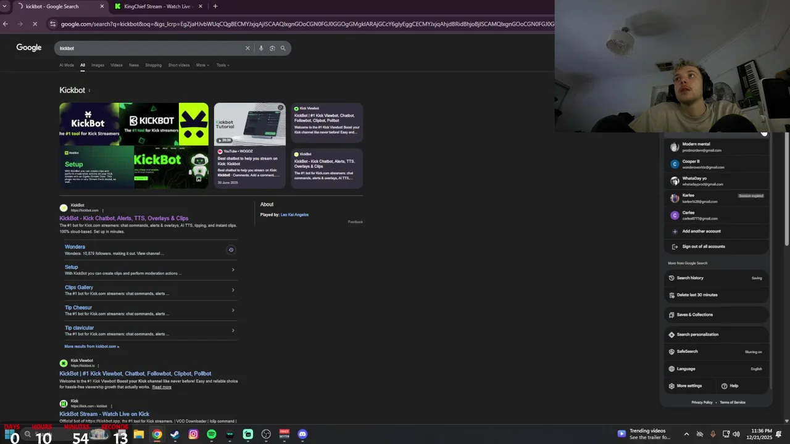Expand the More search filters dropdown
790x444 pixels.
coord(202,65)
